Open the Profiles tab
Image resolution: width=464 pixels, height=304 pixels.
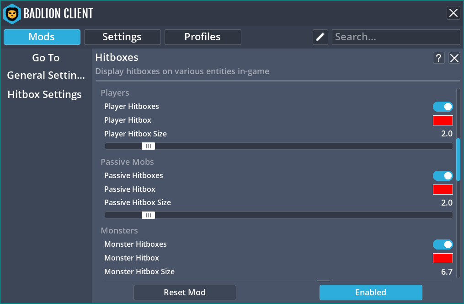(203, 37)
